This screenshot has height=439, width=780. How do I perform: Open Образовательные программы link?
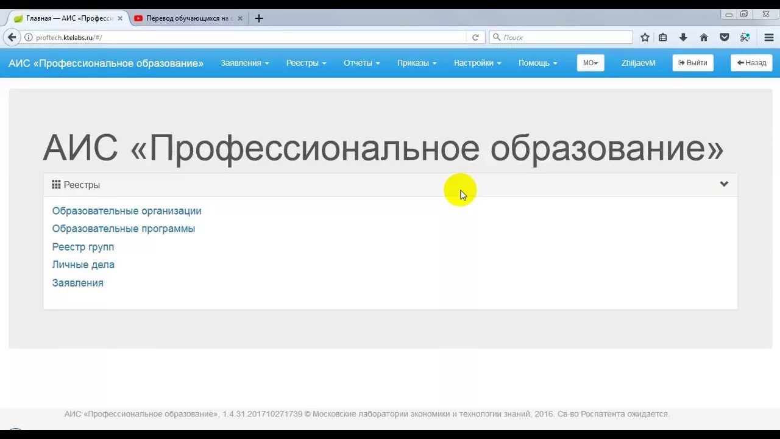(x=124, y=229)
